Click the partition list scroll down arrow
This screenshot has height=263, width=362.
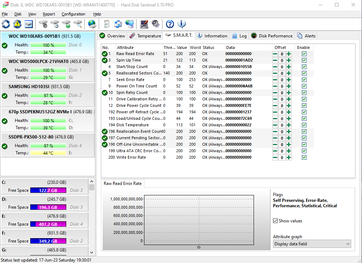(91, 253)
